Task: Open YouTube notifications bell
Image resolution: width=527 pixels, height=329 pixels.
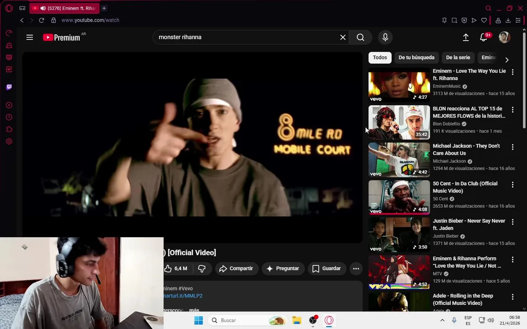Action: click(x=484, y=37)
